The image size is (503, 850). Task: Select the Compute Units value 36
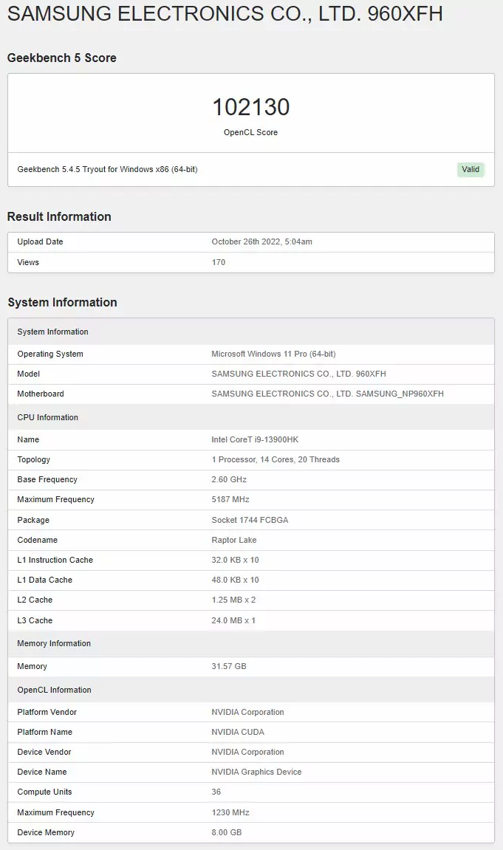pyautogui.click(x=216, y=793)
